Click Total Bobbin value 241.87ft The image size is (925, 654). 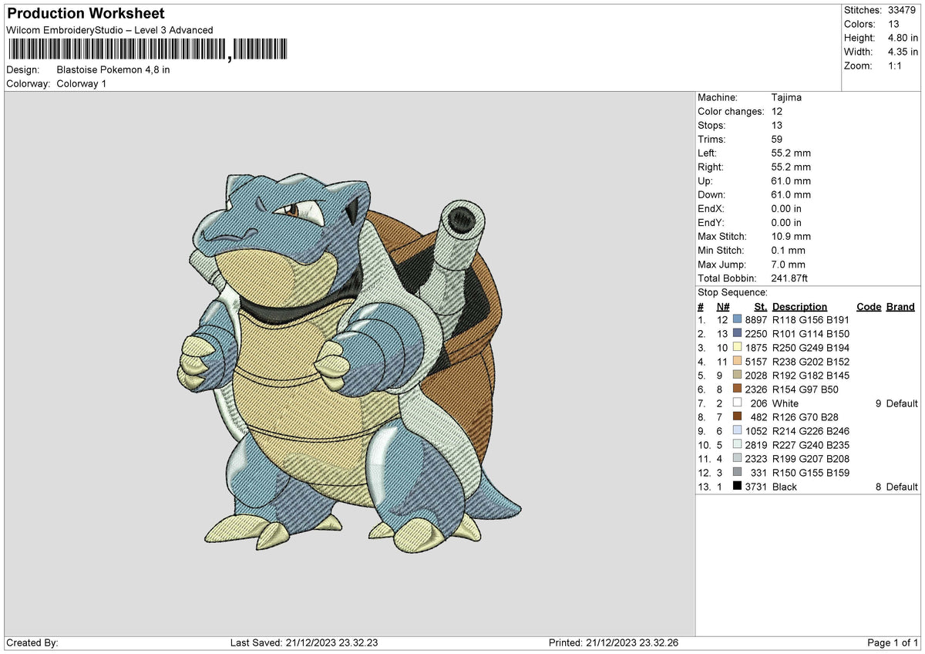point(789,278)
